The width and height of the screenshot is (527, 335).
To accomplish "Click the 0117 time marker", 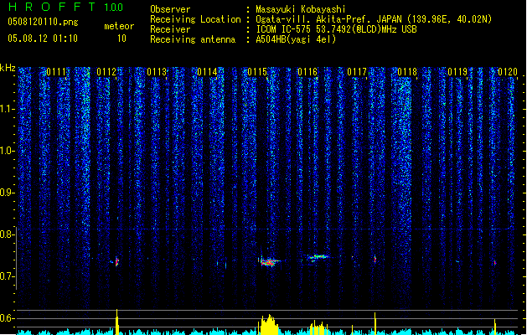I will coord(357,72).
